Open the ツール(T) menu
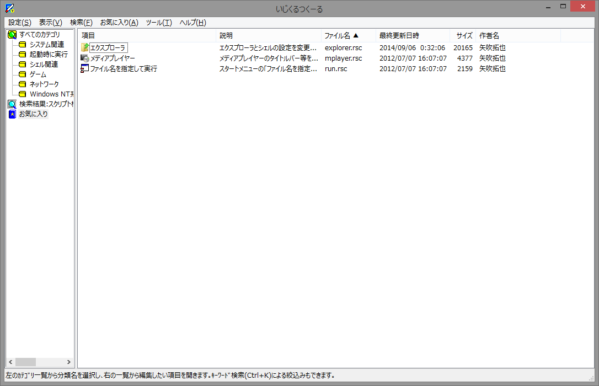This screenshot has width=599, height=386. [x=159, y=23]
